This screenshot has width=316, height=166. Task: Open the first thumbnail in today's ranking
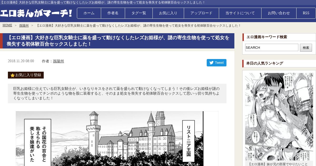click(x=279, y=117)
